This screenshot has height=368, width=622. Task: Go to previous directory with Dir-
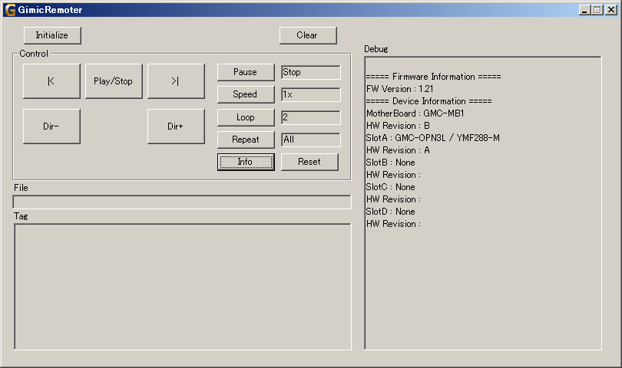point(51,127)
